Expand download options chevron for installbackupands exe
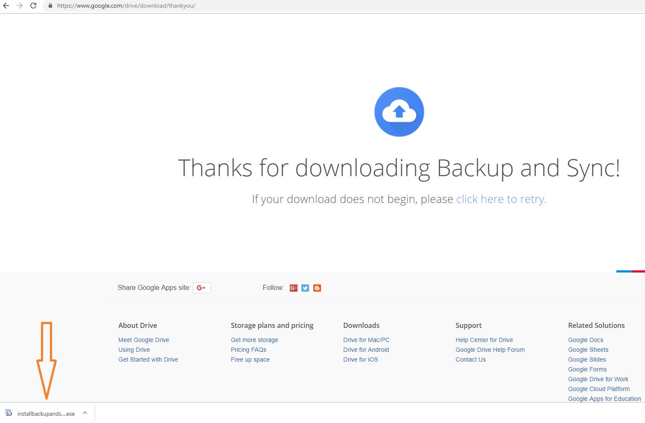This screenshot has width=645, height=423. pos(85,413)
